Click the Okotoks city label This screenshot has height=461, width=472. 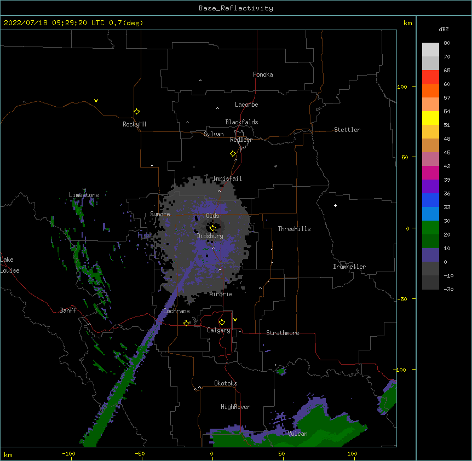point(226,383)
